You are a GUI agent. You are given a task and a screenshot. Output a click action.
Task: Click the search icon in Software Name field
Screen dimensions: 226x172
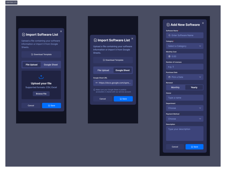(x=169, y=35)
